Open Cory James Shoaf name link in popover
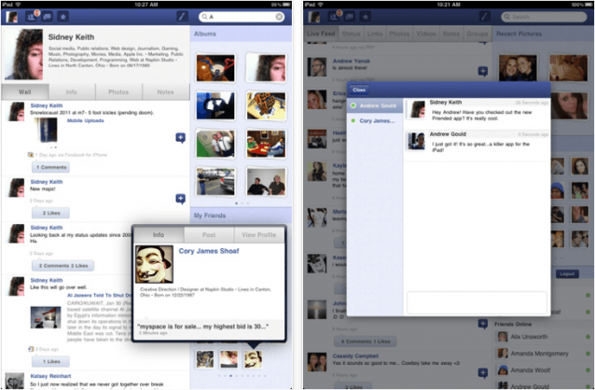The height and width of the screenshot is (390, 595). [x=209, y=251]
